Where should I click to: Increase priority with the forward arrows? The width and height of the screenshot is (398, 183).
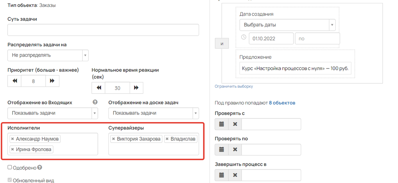click(52, 81)
